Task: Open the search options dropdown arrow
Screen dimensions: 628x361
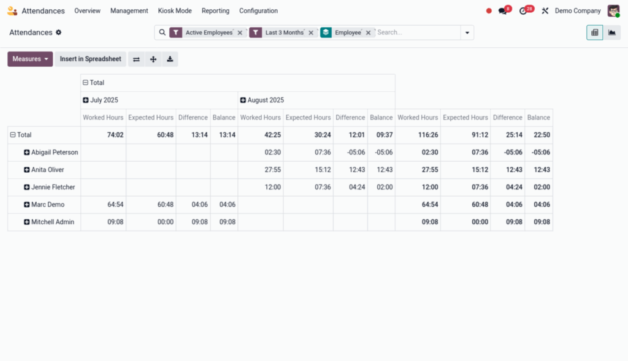Action: [x=467, y=33]
